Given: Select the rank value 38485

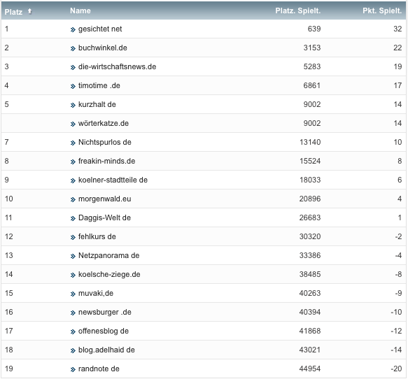Looking at the screenshot, I should pos(310,275).
